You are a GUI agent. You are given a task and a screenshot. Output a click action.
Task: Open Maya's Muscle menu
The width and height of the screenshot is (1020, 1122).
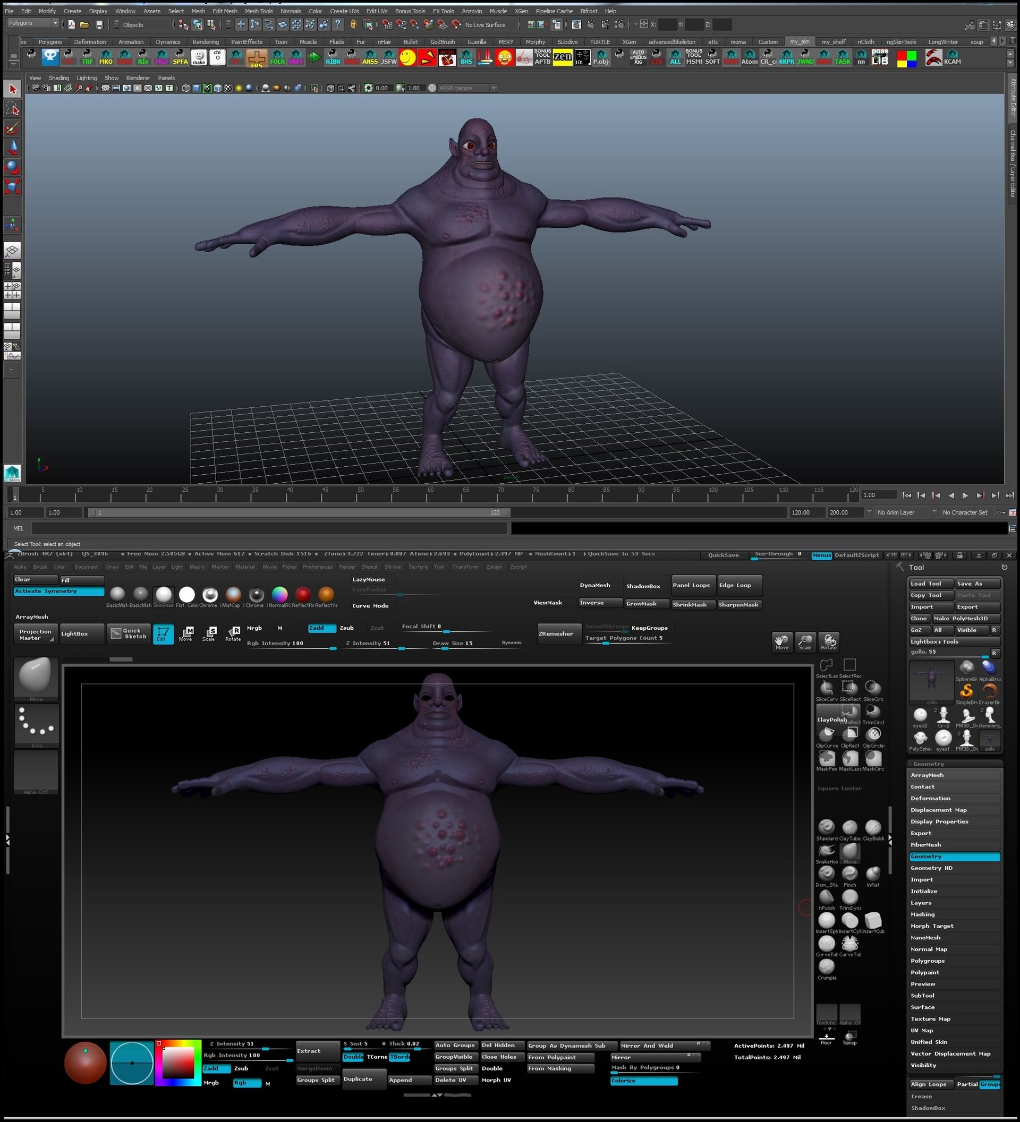(498, 11)
